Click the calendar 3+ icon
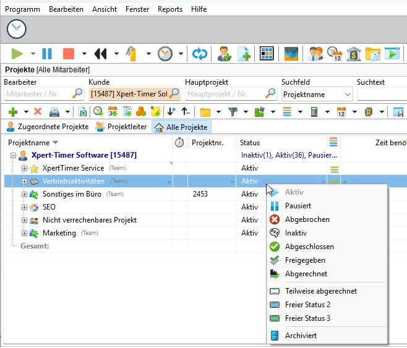This screenshot has width=407, height=348. click(x=113, y=112)
